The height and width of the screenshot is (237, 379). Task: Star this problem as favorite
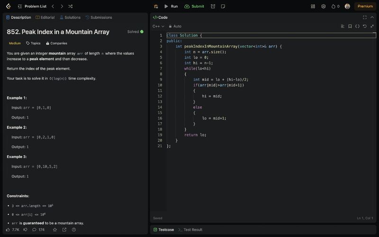[54, 229]
